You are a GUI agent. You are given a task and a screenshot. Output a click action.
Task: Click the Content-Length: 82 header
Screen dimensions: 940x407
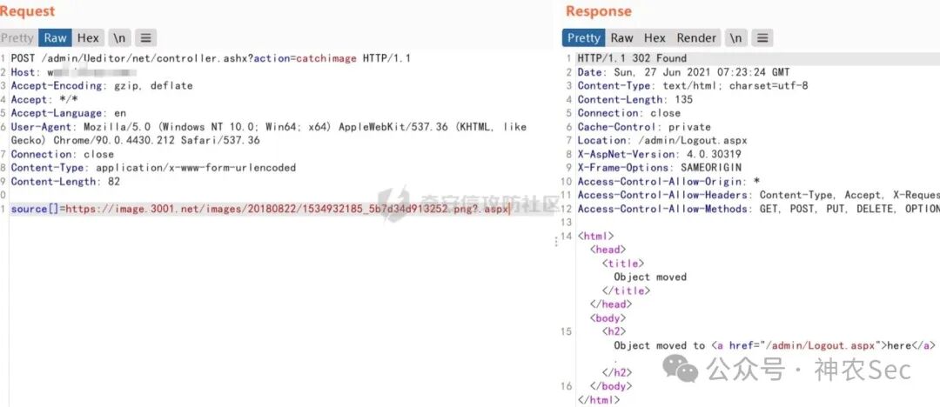coord(65,182)
